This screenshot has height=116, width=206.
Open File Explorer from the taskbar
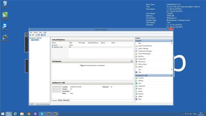point(22,114)
